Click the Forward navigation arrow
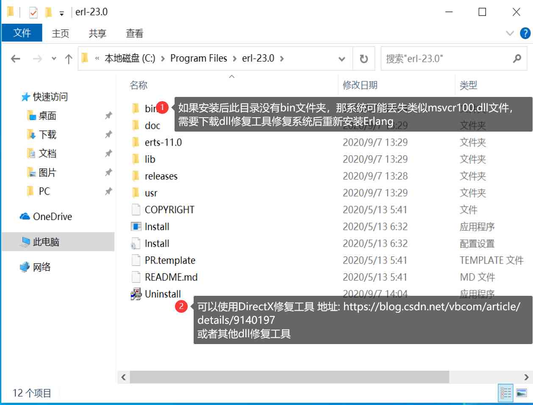This screenshot has width=533, height=405. coord(37,59)
